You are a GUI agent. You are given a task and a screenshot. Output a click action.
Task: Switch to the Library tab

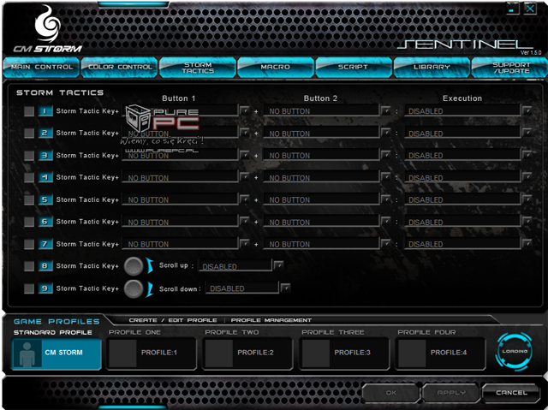coord(432,67)
